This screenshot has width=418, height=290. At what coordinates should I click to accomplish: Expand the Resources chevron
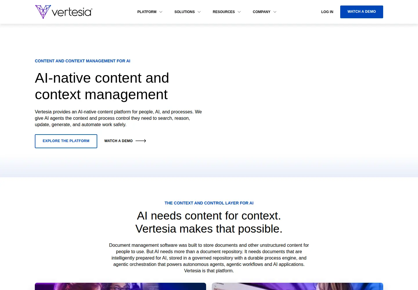coord(239,12)
